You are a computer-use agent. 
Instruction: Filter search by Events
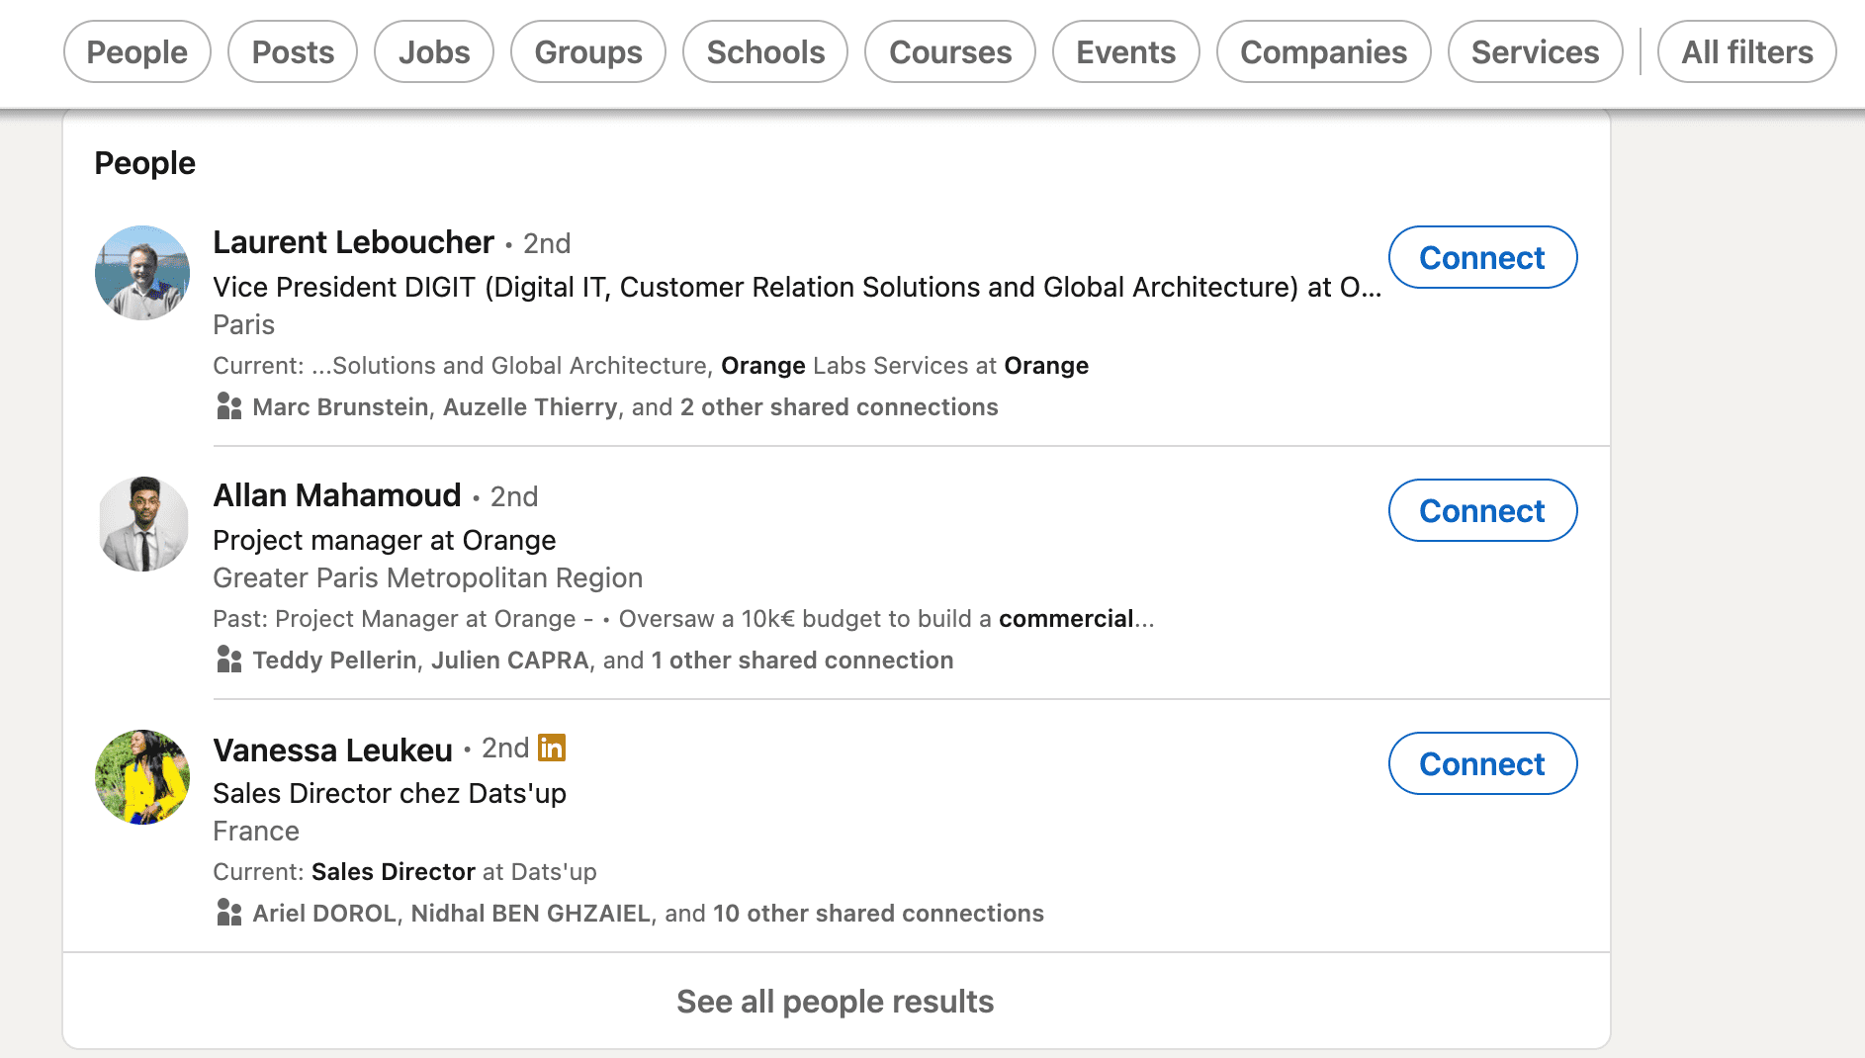pyautogui.click(x=1126, y=52)
